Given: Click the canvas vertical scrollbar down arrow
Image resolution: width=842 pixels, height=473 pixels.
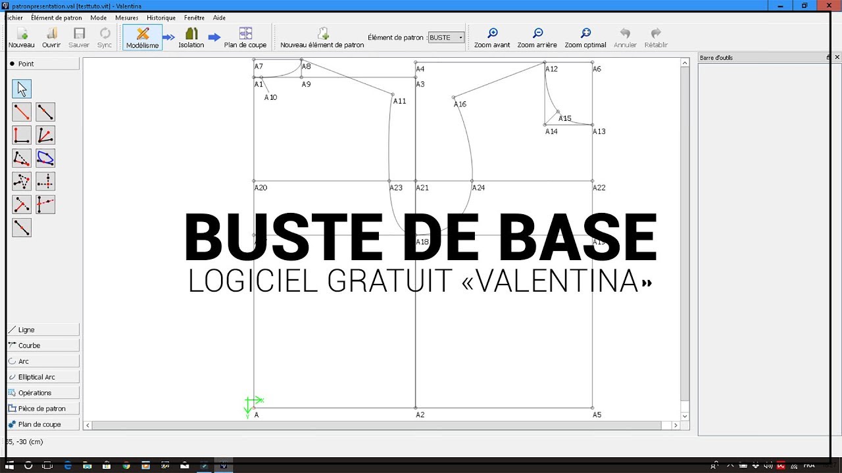Looking at the screenshot, I should pyautogui.click(x=685, y=417).
